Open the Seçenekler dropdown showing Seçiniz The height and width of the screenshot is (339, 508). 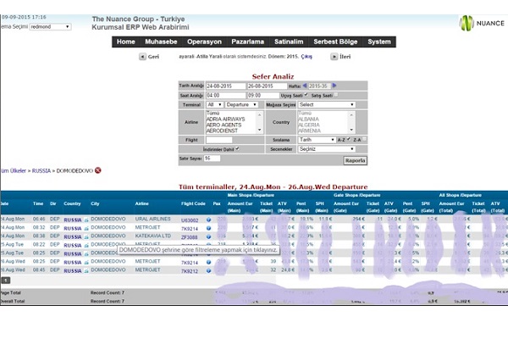pos(327,149)
